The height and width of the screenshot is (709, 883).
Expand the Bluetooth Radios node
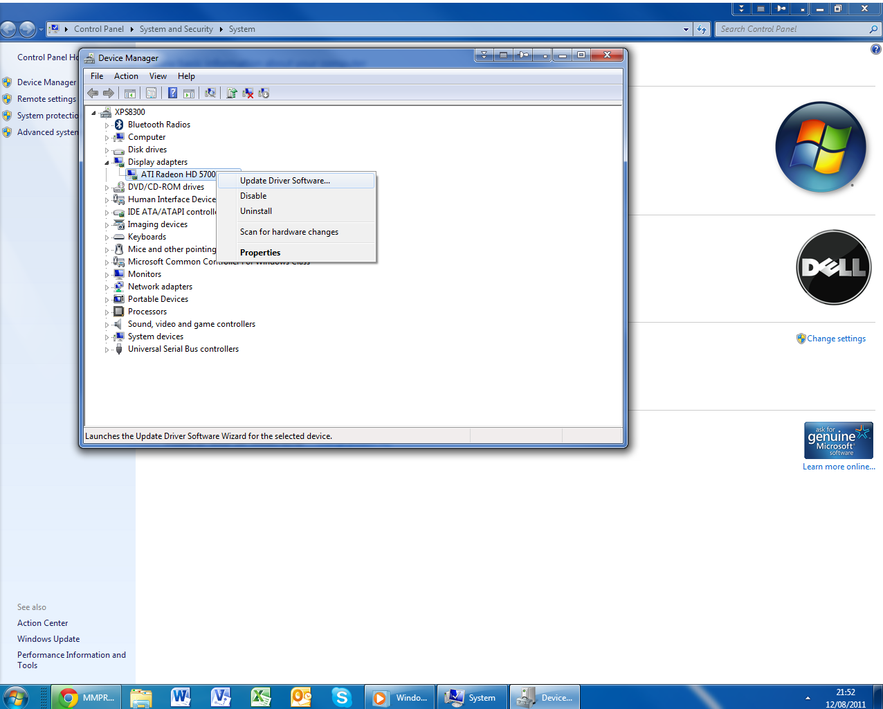point(107,125)
